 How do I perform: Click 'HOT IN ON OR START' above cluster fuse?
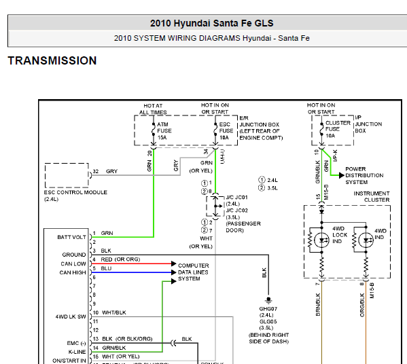[321, 109]
